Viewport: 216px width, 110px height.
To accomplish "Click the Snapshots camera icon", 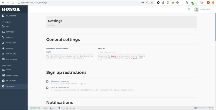I will tap(3, 81).
